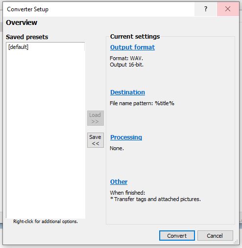Screen dimensions: 242x248
Task: Click the Load >> button
Action: coord(96,118)
